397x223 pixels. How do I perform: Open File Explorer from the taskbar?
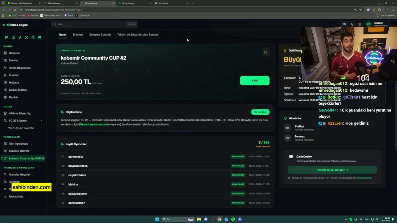point(199,219)
